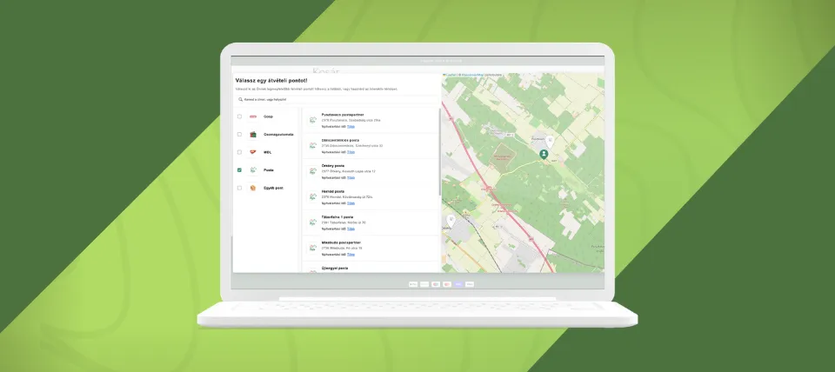Uncheck the Posta filter checkbox
Viewport: 835px width, 372px height.
239,170
